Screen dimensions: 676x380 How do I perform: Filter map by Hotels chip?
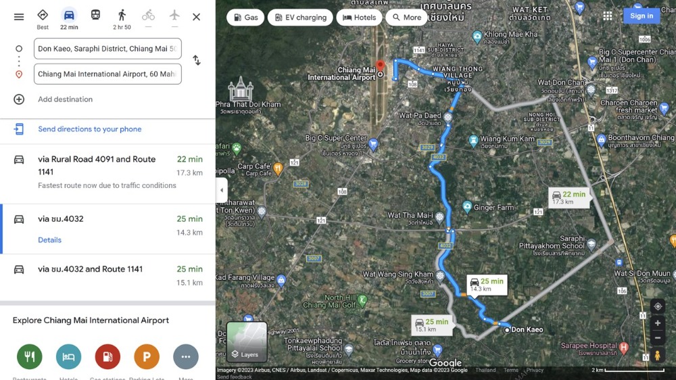[x=359, y=18]
